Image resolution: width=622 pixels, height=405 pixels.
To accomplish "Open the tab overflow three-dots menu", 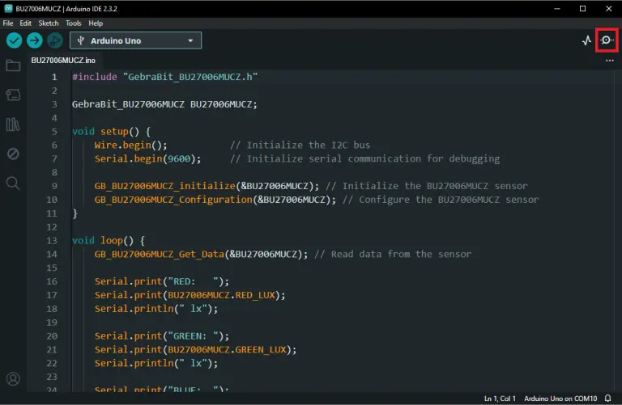I will [x=610, y=61].
